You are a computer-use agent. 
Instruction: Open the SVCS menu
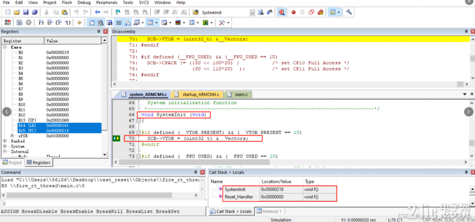(x=144, y=3)
